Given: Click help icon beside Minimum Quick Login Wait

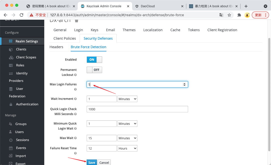Looking at the screenshot, I should pos(75,129).
